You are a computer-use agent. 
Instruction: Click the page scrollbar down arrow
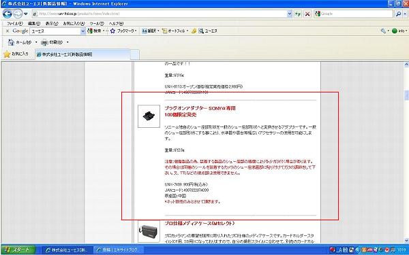(x=406, y=241)
